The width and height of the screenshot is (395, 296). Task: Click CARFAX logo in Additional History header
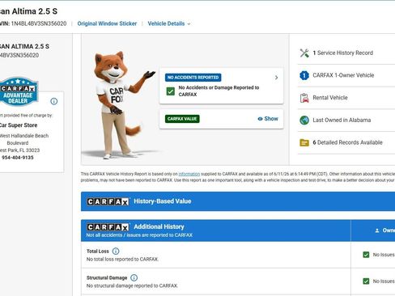pyautogui.click(x=108, y=227)
